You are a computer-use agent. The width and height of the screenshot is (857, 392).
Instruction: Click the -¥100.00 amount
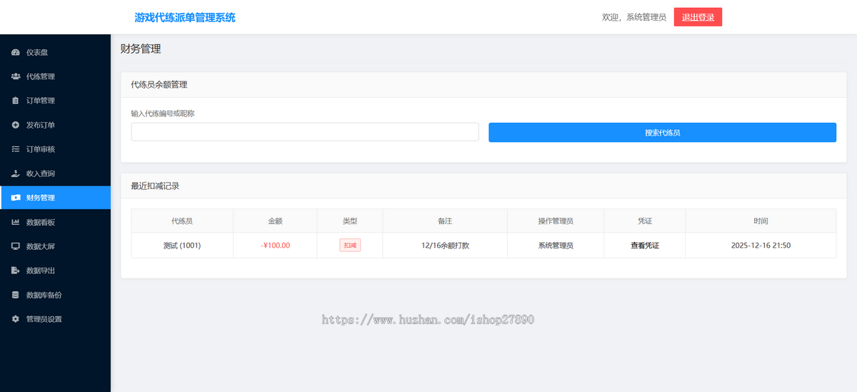pos(275,245)
